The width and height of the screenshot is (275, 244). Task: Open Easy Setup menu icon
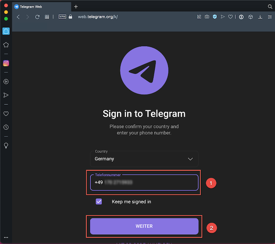[270, 17]
